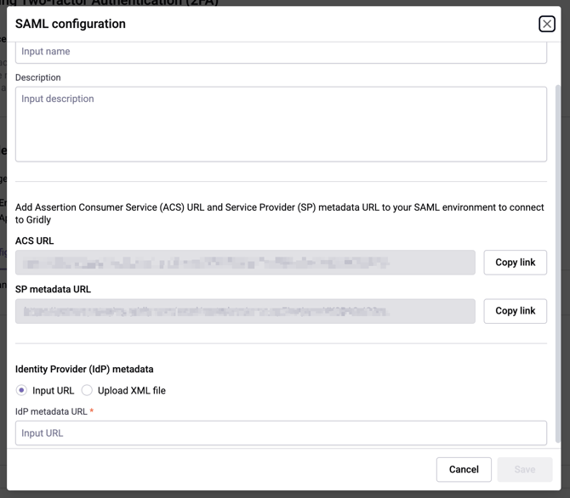Choose the Upload XML file radio option
570x498 pixels.
coord(88,391)
